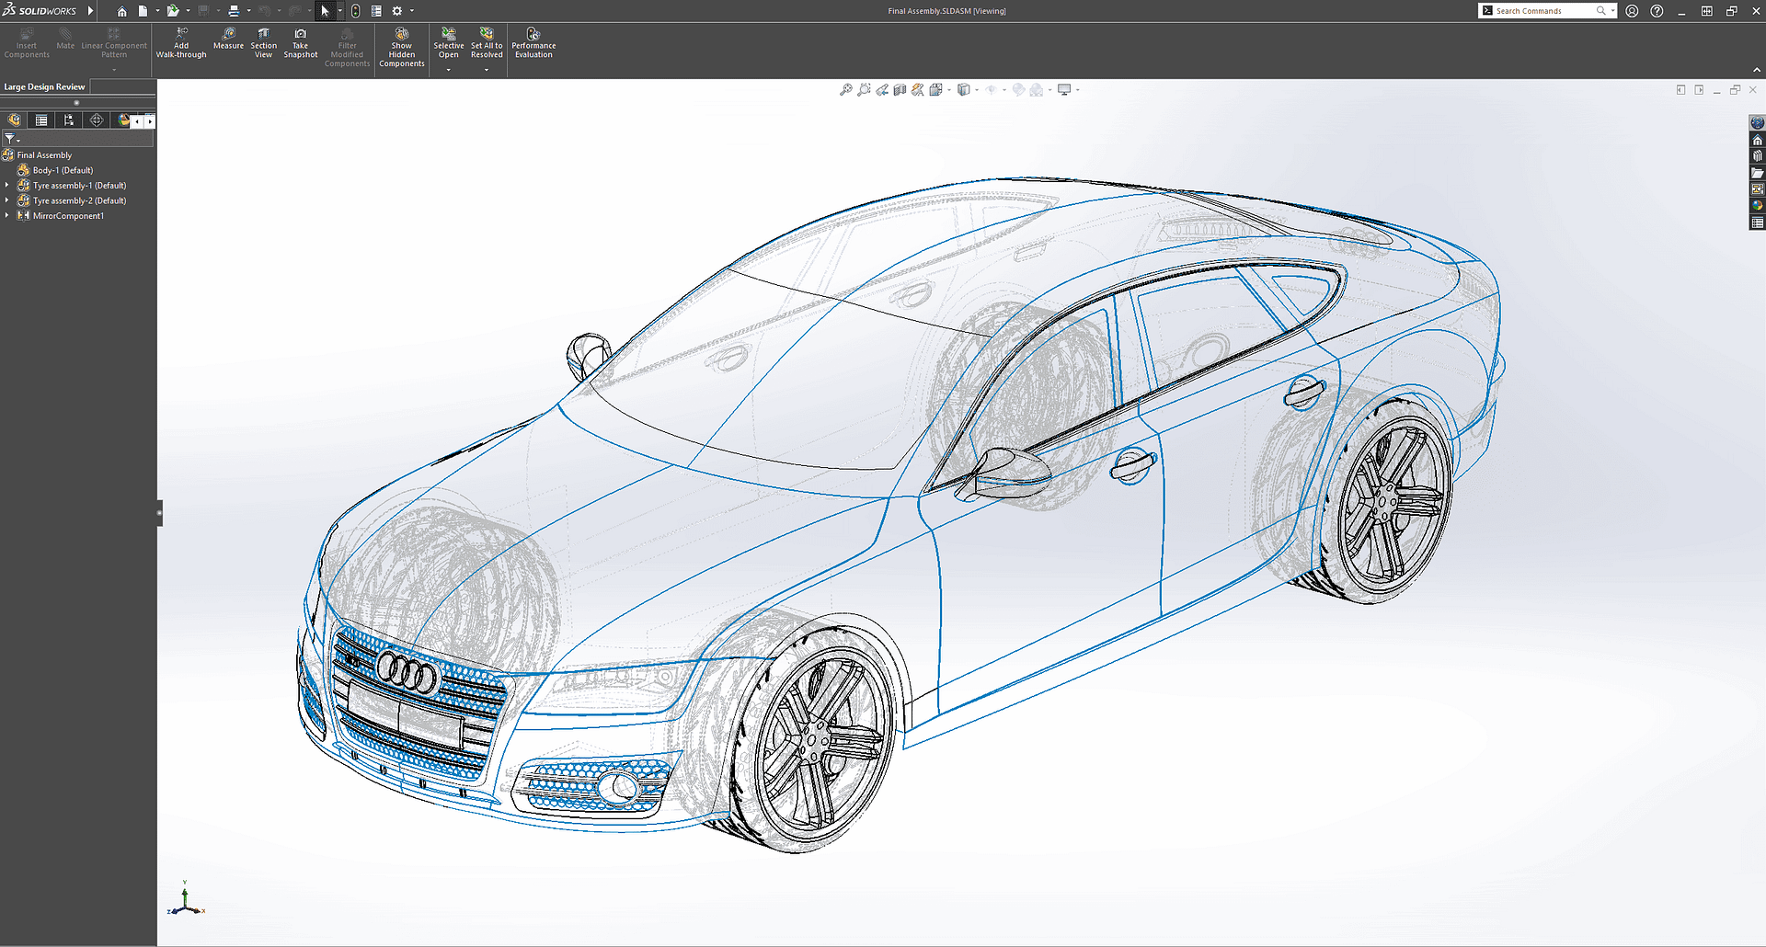Click Zoom to Fit in view toolbar
1766x947 pixels.
845,90
